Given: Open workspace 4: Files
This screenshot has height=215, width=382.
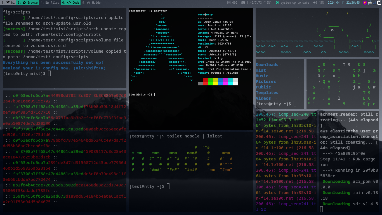Looking at the screenshot, I should (x=50, y=3).
